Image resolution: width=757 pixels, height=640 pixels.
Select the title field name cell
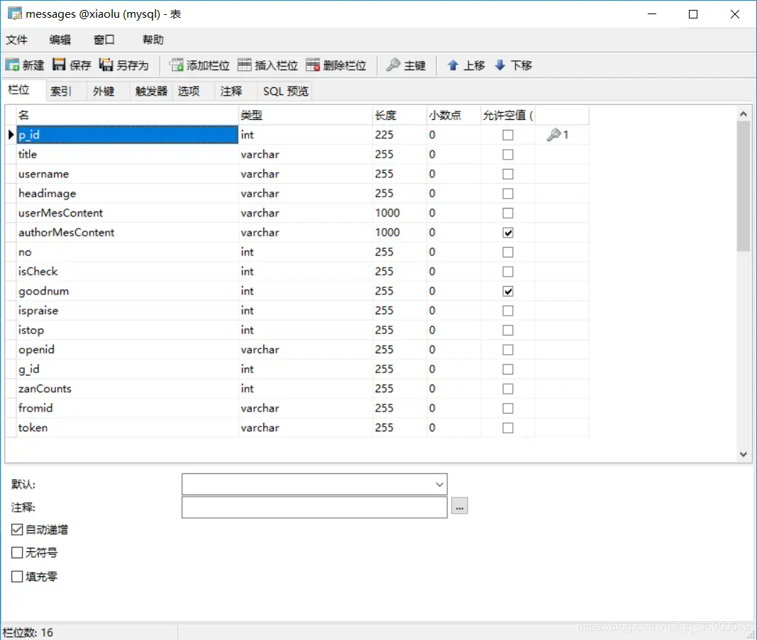[x=128, y=155]
